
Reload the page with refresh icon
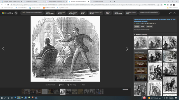click(8, 5)
